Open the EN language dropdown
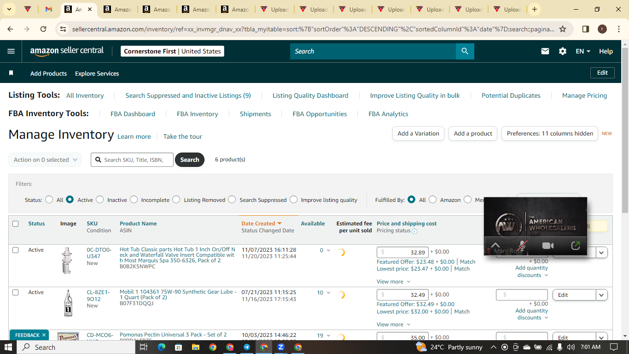Viewport: 629px width, 354px height. (x=583, y=51)
